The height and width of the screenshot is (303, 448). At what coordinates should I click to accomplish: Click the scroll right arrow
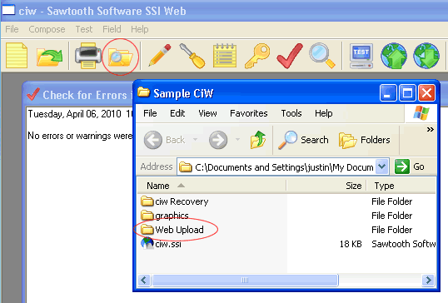[x=428, y=281]
